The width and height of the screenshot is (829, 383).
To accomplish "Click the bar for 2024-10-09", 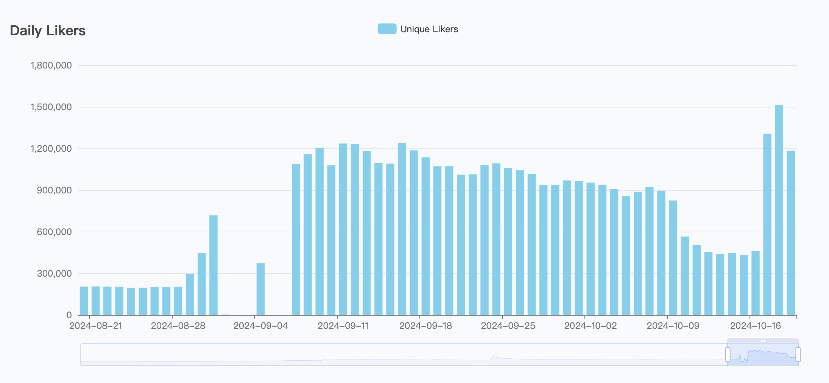I will click(673, 258).
